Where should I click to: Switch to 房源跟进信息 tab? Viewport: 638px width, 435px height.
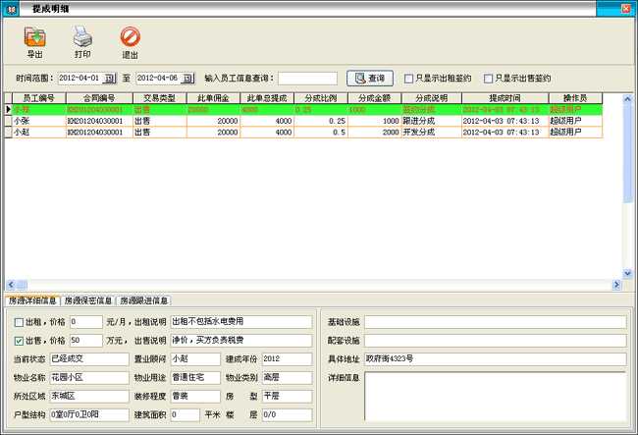[144, 300]
